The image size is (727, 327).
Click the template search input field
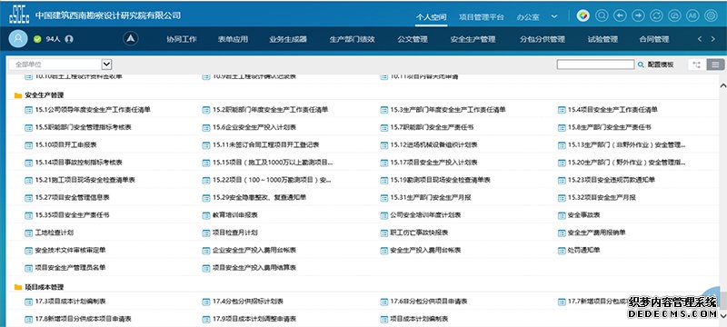click(595, 64)
